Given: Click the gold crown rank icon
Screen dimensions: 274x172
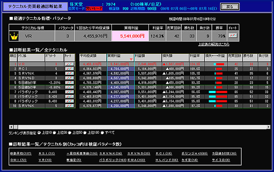Looking at the screenshot, I should pos(14,36).
